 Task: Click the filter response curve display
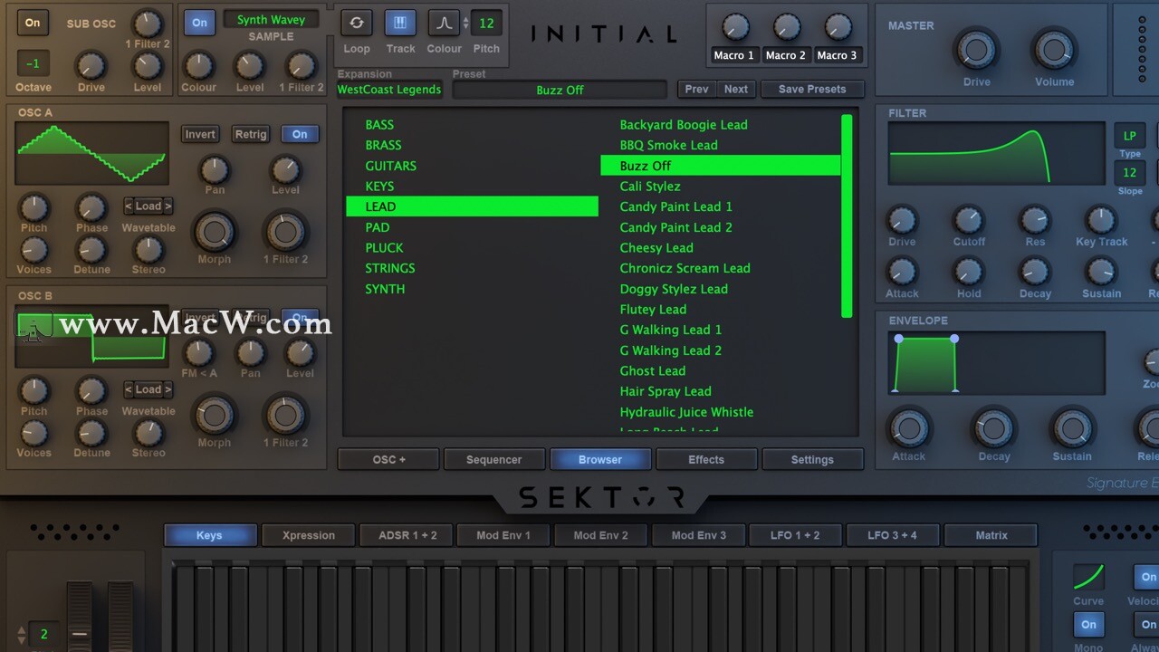(x=996, y=154)
